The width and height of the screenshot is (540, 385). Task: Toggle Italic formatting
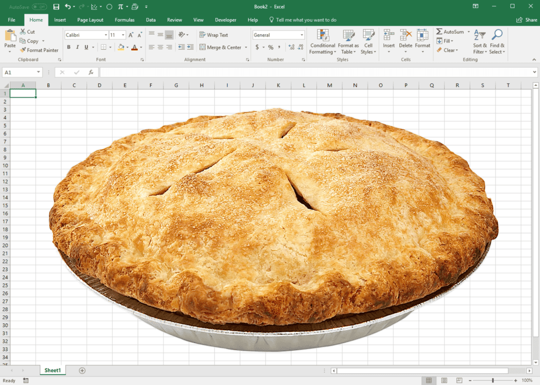tap(78, 47)
